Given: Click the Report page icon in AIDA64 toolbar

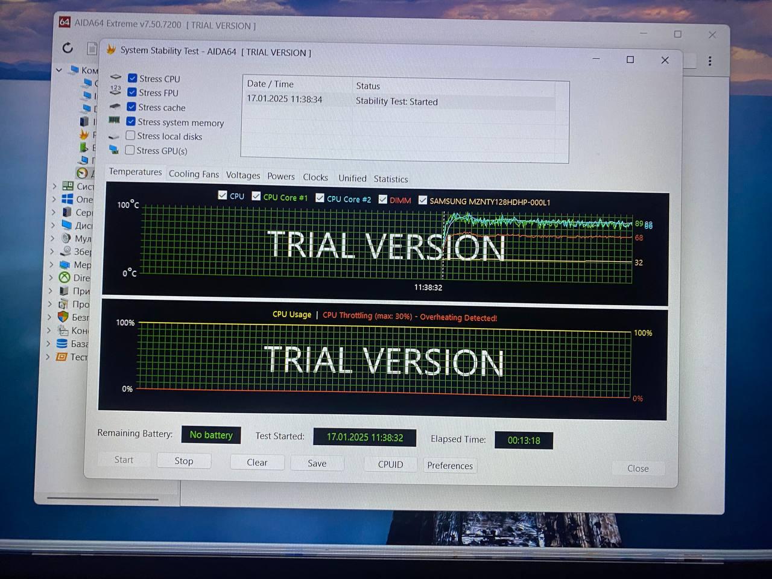Looking at the screenshot, I should [92, 48].
